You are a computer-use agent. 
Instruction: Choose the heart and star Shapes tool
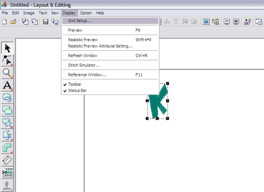pos(7,123)
